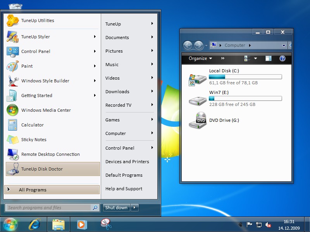This screenshot has height=232, width=310.
Task: Click the Local Disk (C:) drive icon
Action: pos(198,80)
